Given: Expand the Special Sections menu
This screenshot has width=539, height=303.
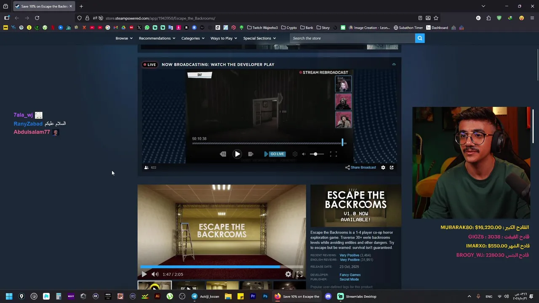Looking at the screenshot, I should (x=259, y=38).
